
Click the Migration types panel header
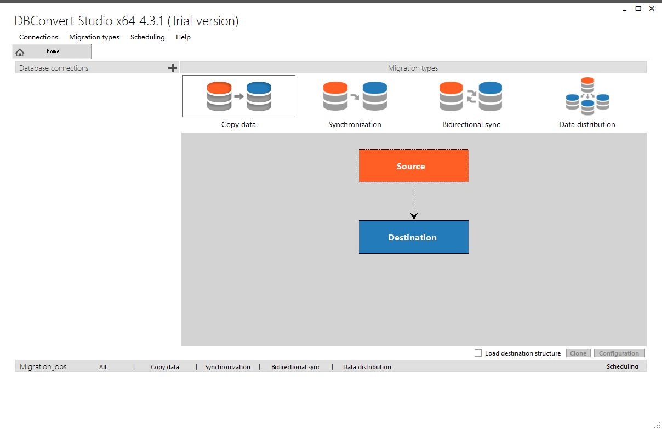413,68
